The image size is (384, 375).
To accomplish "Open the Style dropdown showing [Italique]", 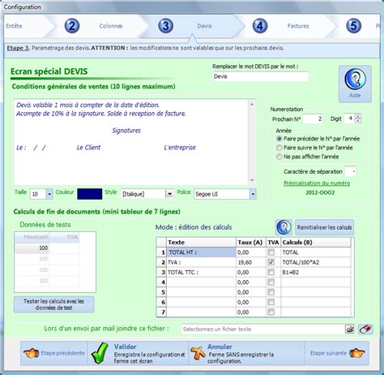I will pyautogui.click(x=169, y=194).
